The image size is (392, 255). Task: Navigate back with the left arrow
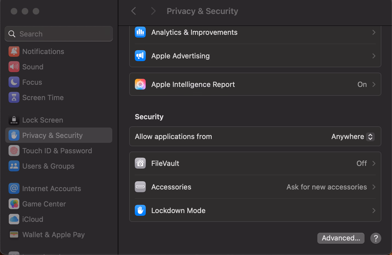coord(134,11)
